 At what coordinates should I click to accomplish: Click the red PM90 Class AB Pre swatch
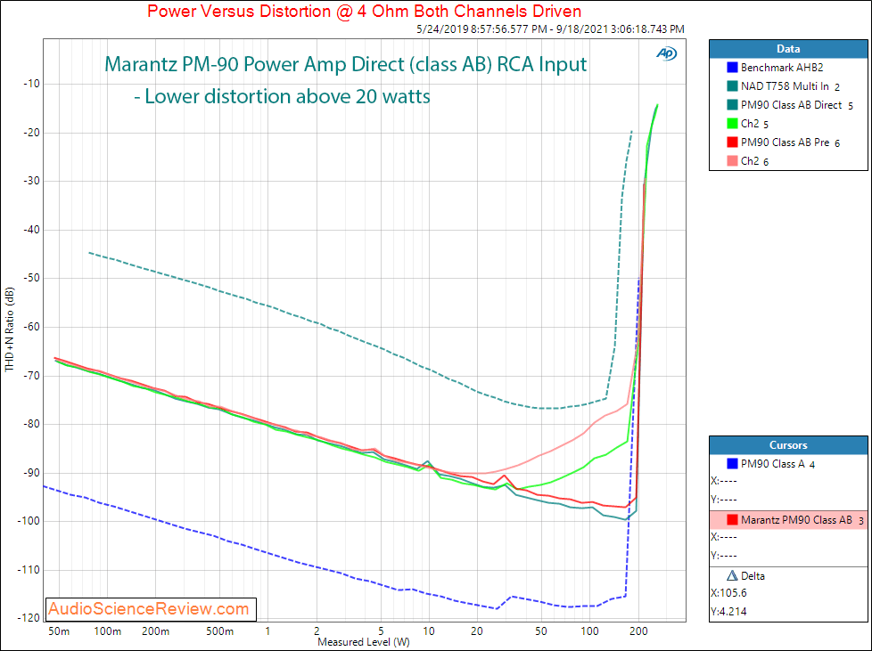(732, 142)
